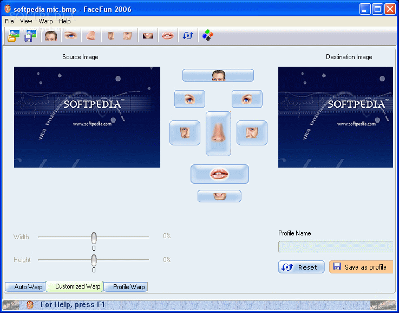This screenshot has width=399, height=313.
Task: Click the status bar face icon
Action: tap(30, 305)
